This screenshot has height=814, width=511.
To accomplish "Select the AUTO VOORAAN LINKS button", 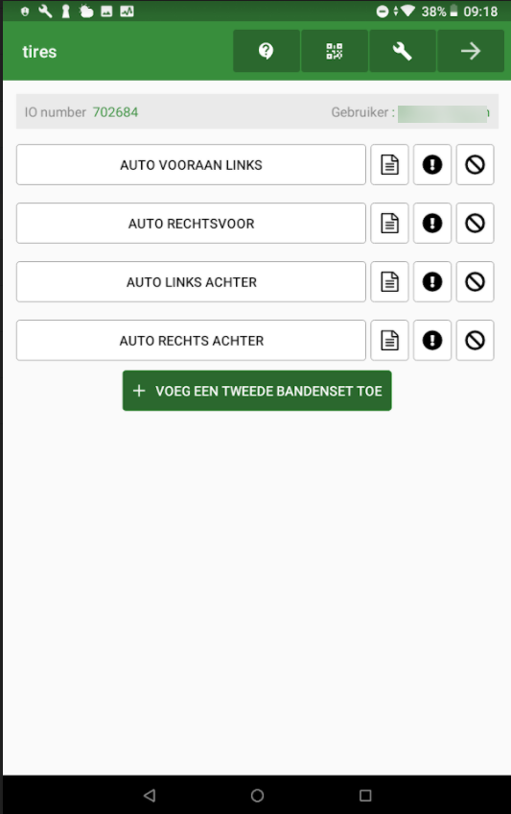I will [x=191, y=164].
